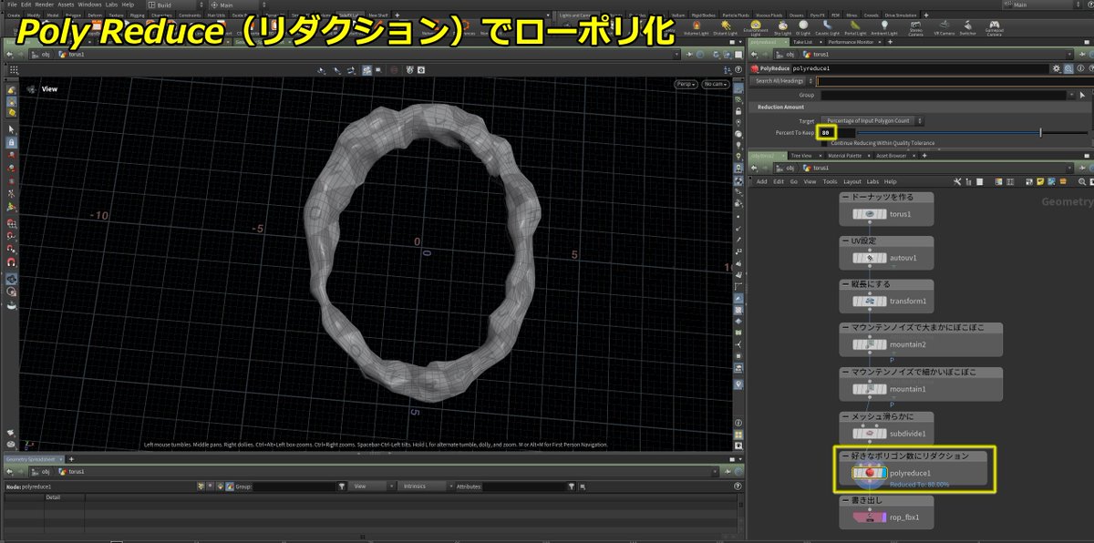
Task: Switch to the Tree View tab
Action: pos(800,156)
